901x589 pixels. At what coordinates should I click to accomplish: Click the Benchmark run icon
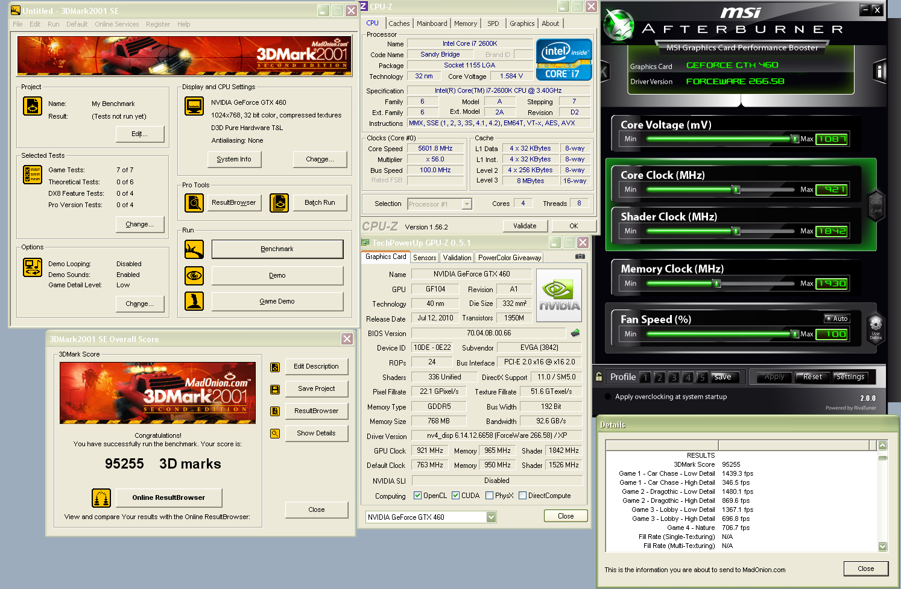click(x=194, y=249)
